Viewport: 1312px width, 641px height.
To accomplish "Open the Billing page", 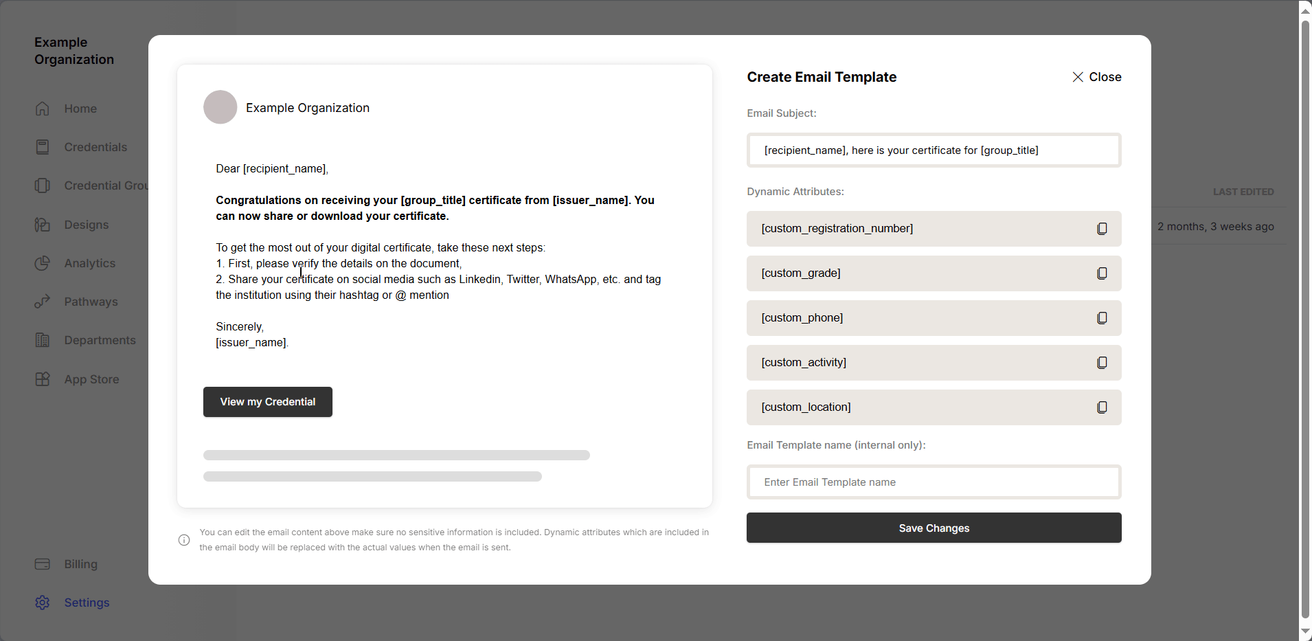I will pos(80,564).
